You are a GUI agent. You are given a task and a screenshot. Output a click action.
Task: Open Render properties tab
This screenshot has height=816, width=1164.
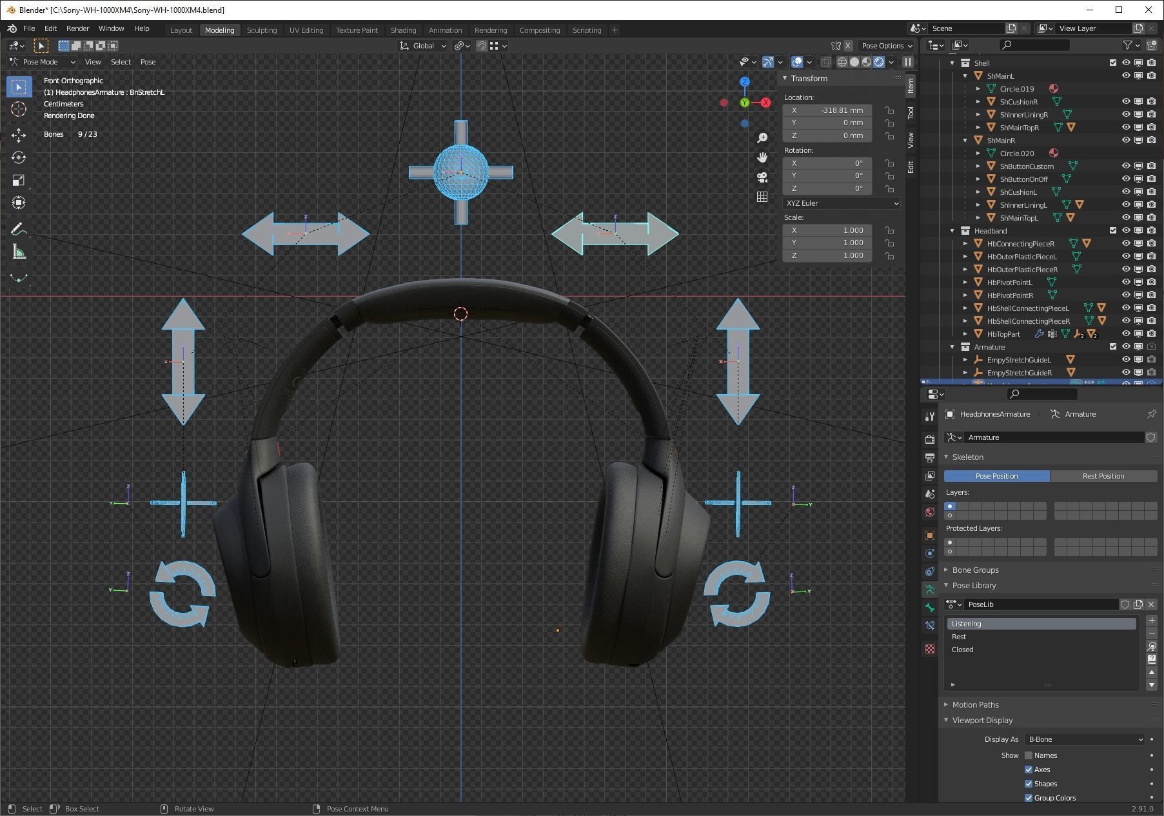coord(929,439)
